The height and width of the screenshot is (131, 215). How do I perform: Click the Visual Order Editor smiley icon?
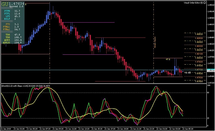tap(205, 3)
